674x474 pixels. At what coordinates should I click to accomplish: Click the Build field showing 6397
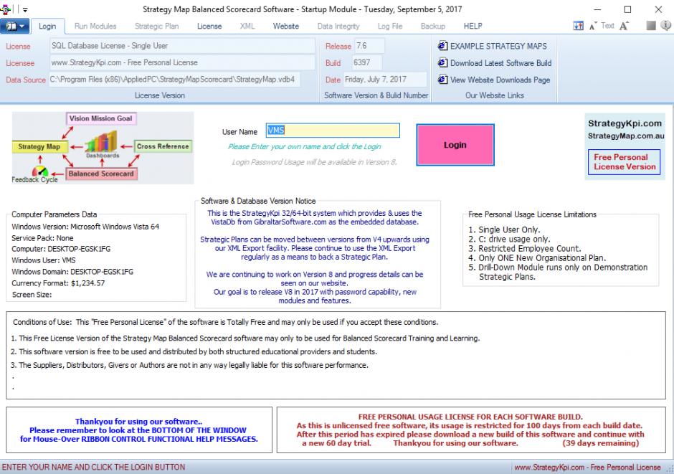pyautogui.click(x=366, y=62)
